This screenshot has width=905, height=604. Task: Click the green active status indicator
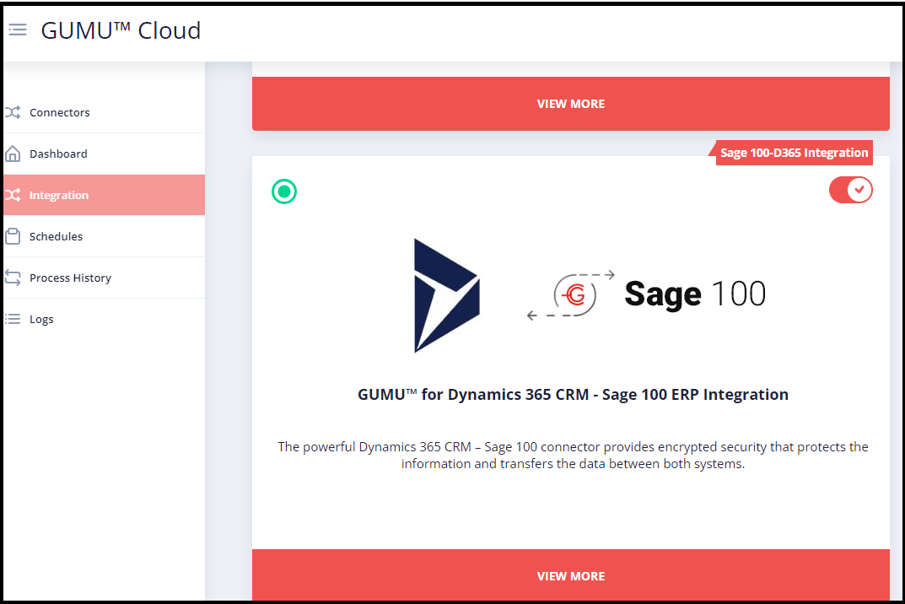284,191
